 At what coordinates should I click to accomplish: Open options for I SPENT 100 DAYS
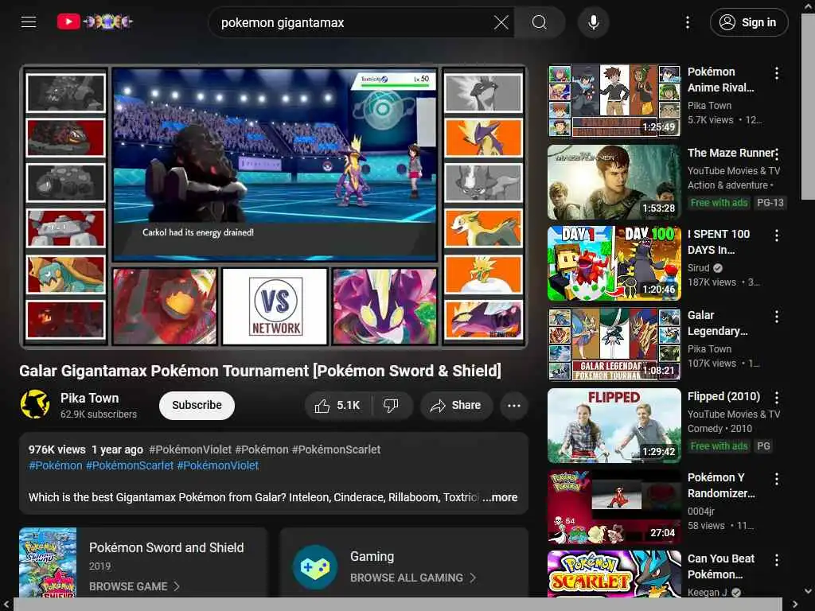pos(776,235)
